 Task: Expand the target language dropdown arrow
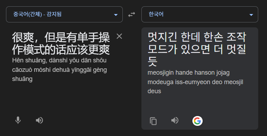[x=251, y=15]
